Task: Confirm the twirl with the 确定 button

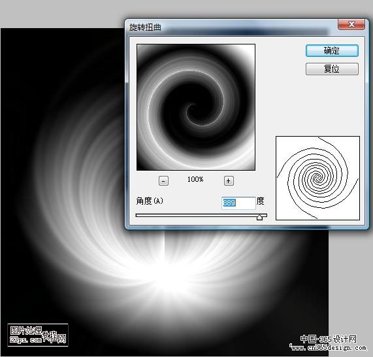Action: point(332,51)
